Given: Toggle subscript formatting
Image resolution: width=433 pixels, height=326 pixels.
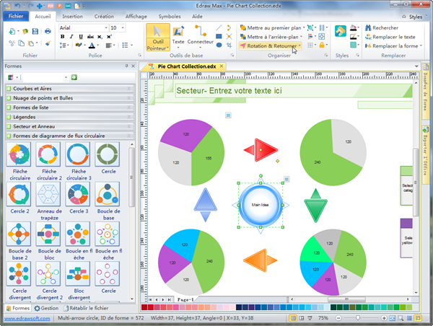Looking at the screenshot, I should 100,37.
